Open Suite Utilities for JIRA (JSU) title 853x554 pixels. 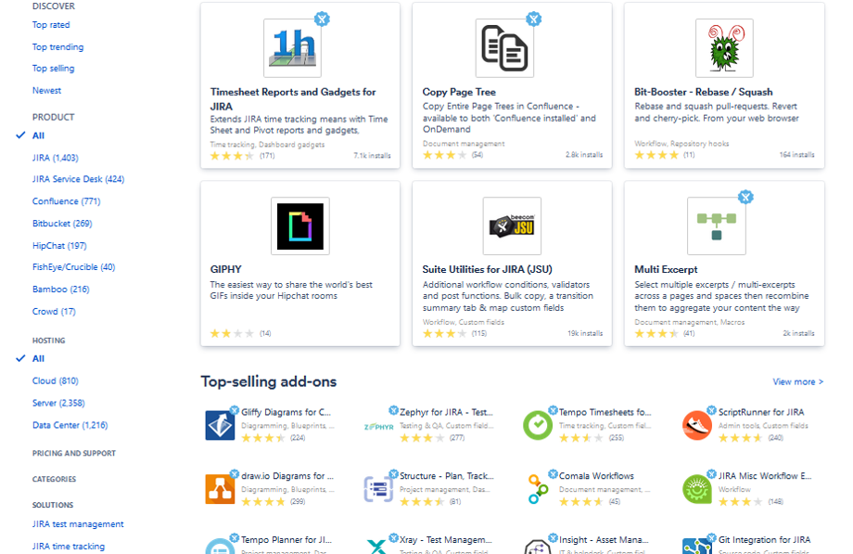(488, 270)
